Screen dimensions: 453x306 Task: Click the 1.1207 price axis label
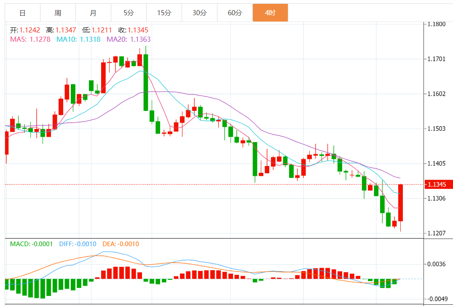[437, 233]
